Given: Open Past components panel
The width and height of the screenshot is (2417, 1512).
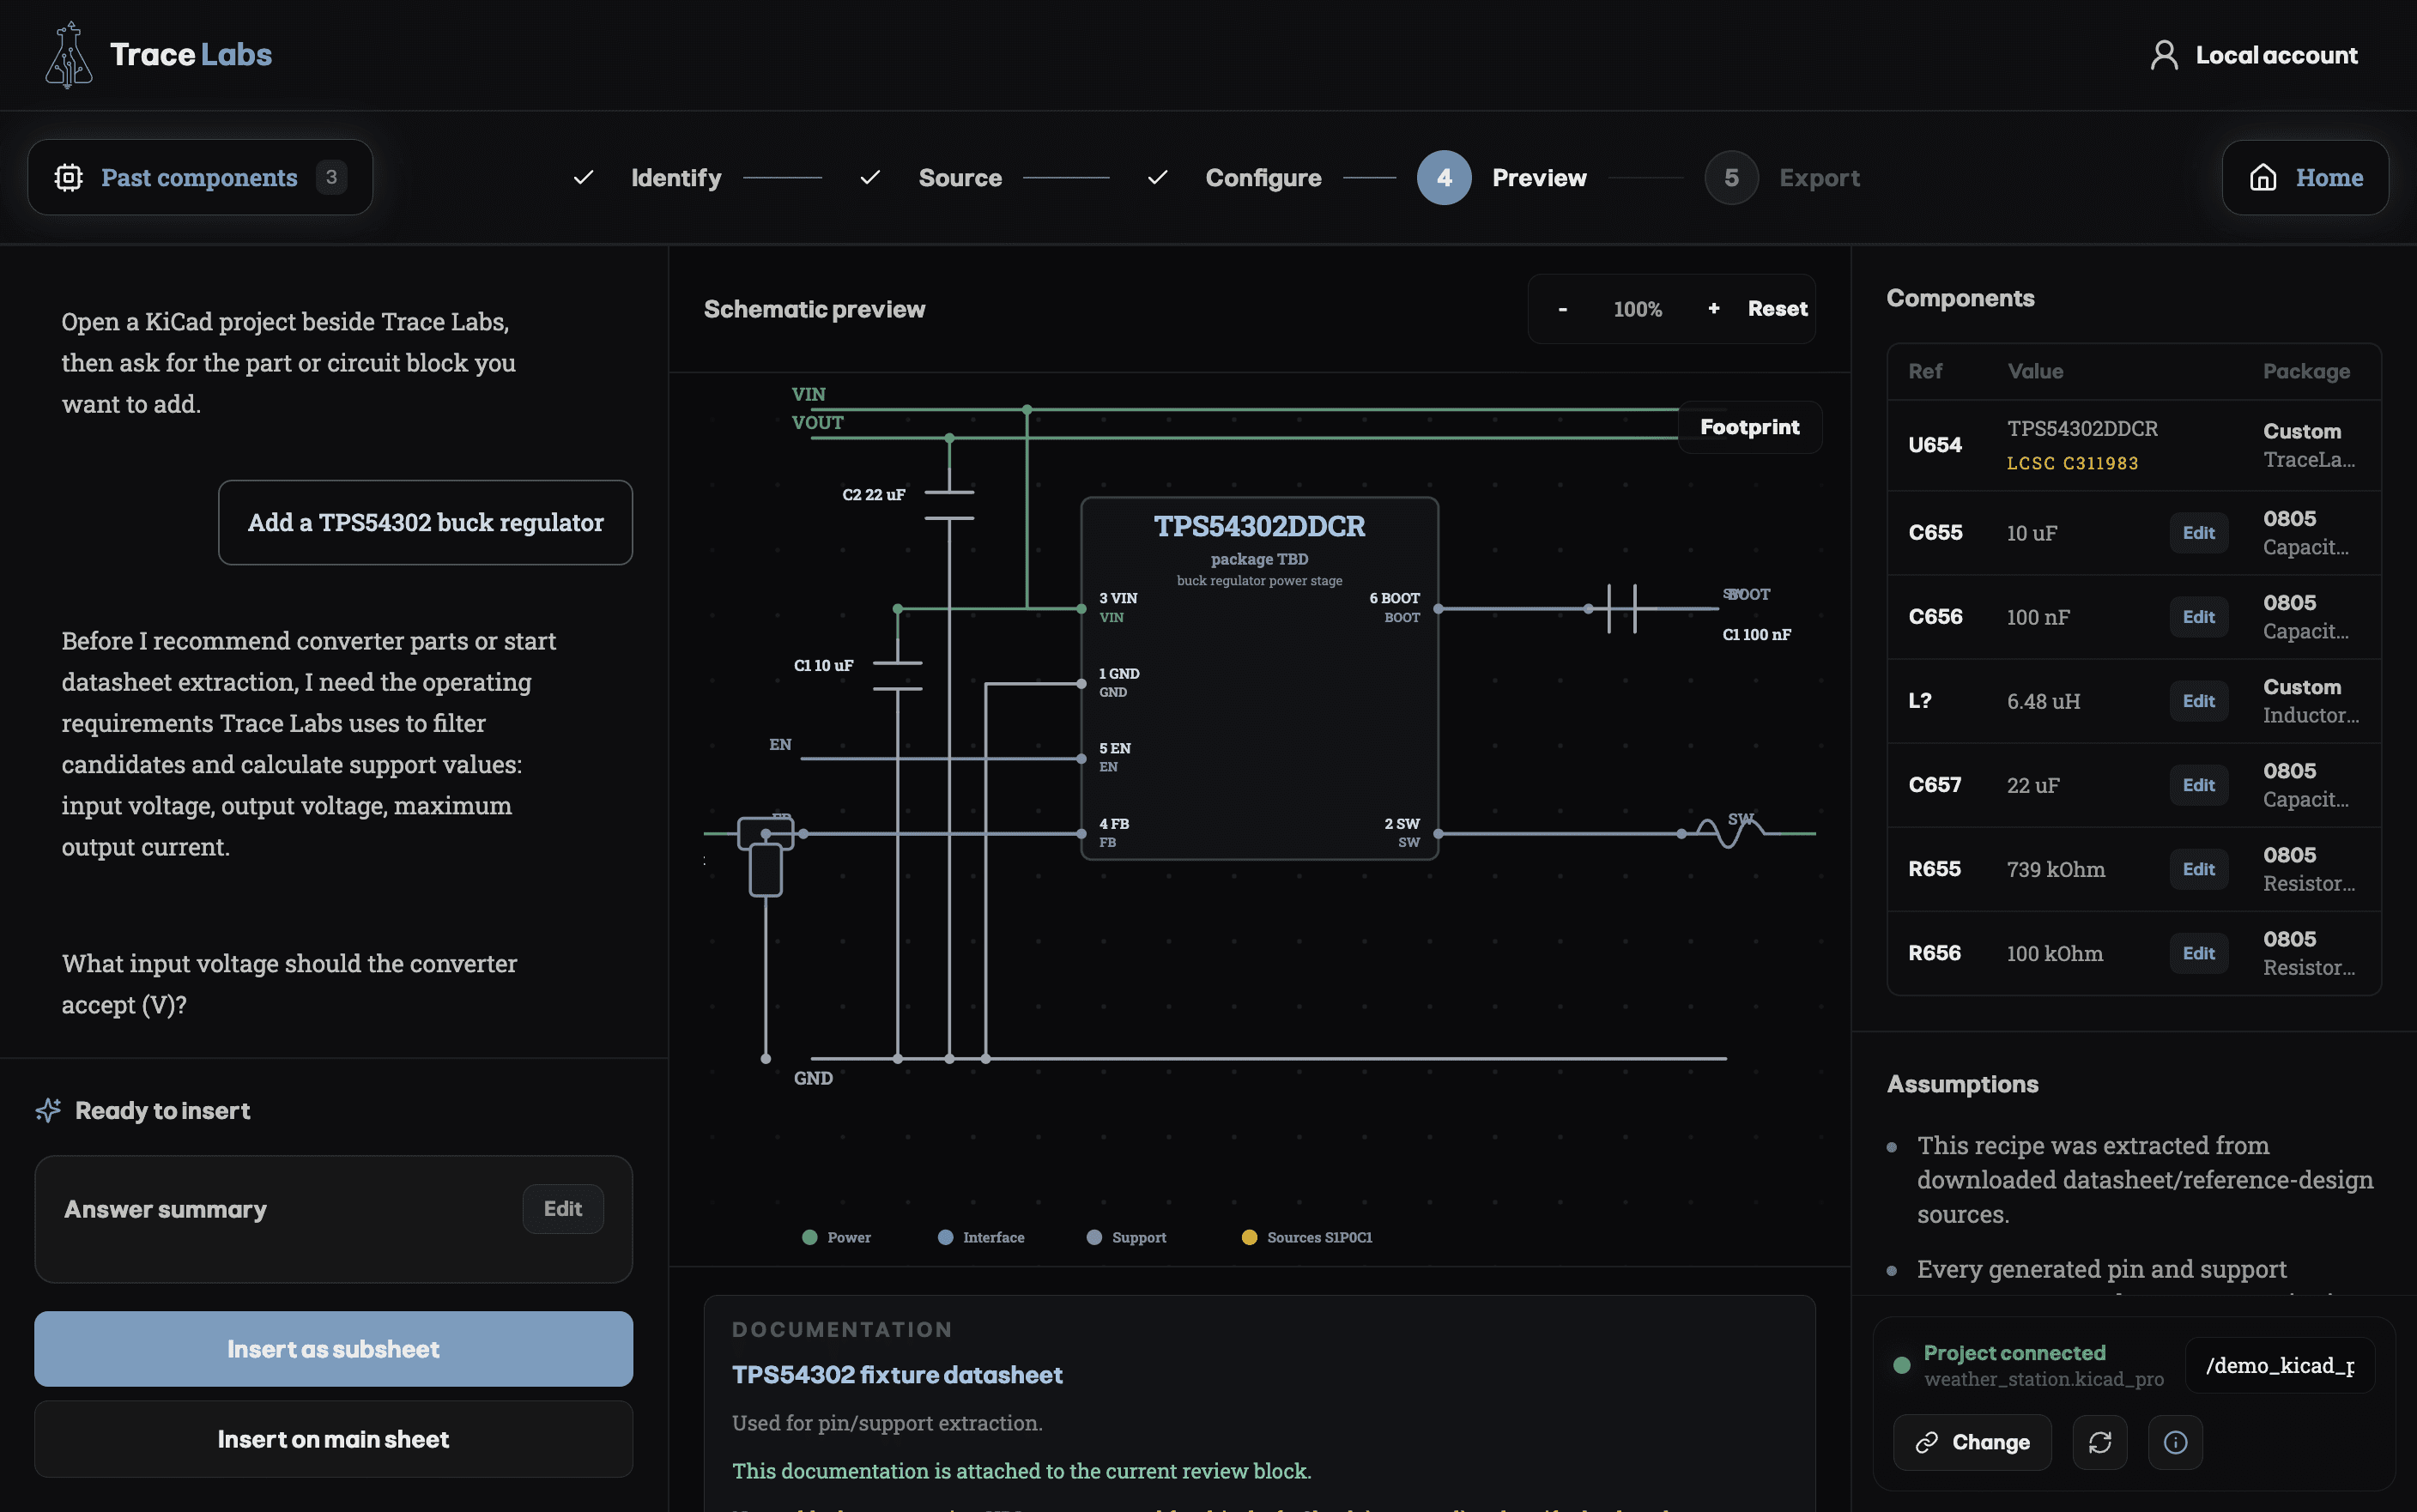Looking at the screenshot, I should [x=200, y=177].
